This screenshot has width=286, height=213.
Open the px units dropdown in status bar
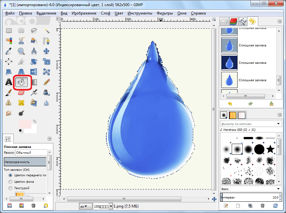point(84,206)
